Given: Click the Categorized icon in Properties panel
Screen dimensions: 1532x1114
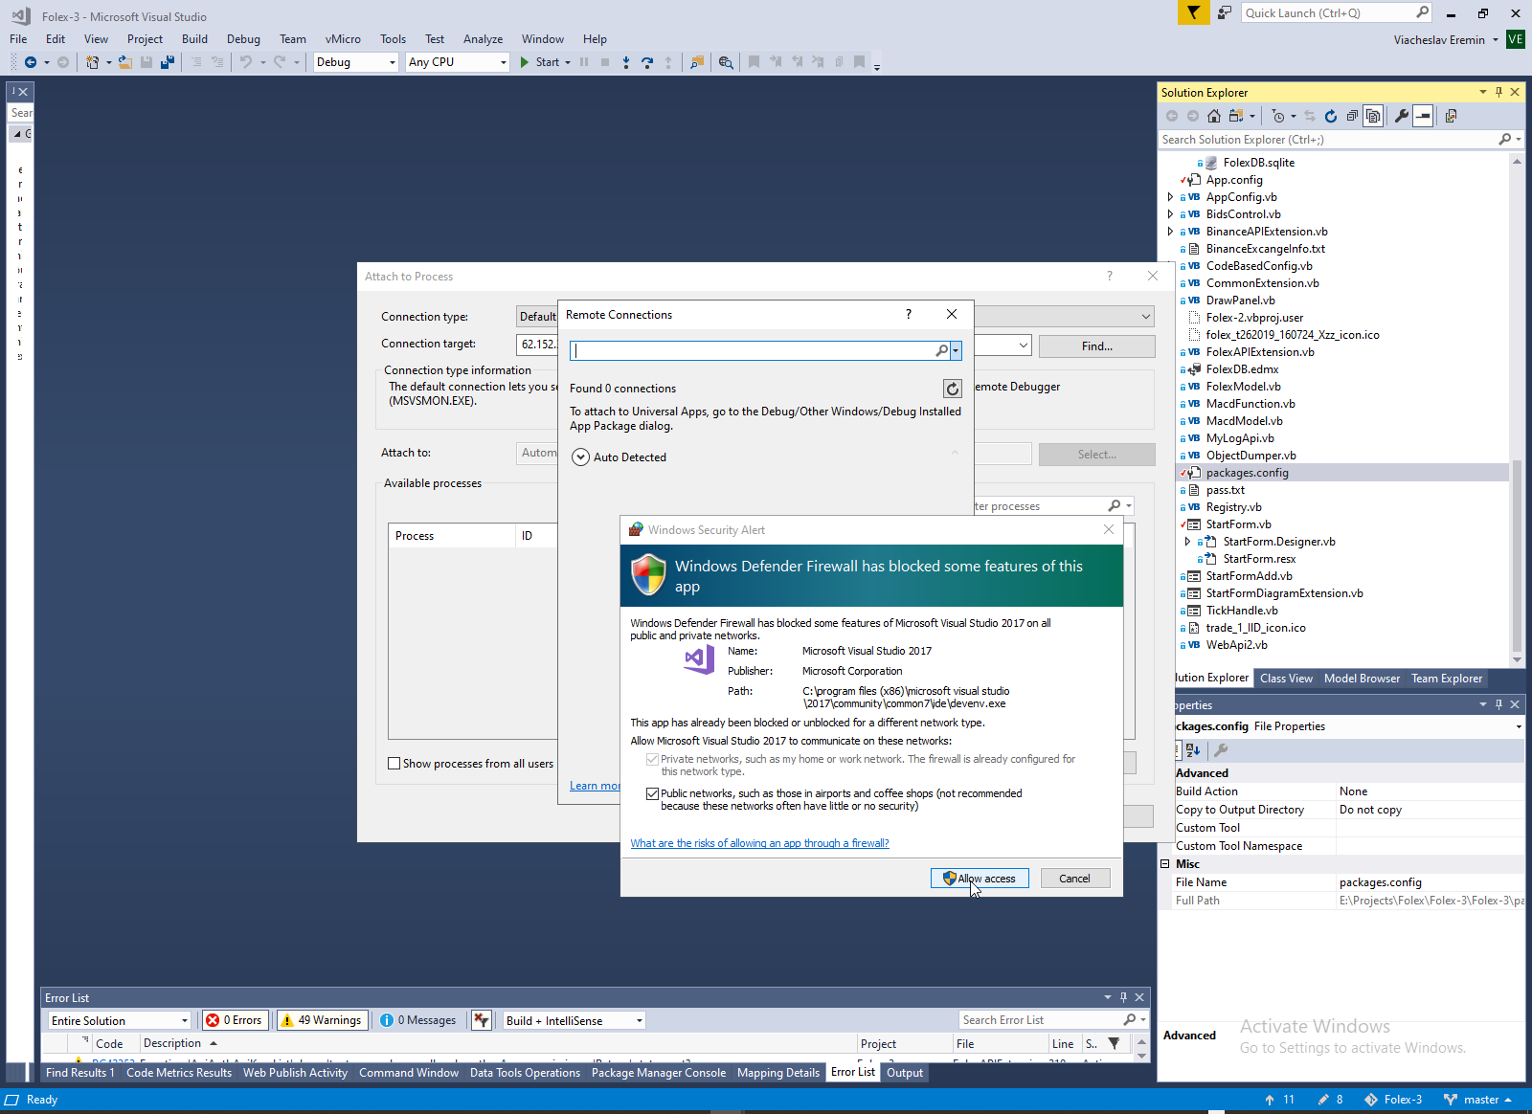Looking at the screenshot, I should (1180, 750).
